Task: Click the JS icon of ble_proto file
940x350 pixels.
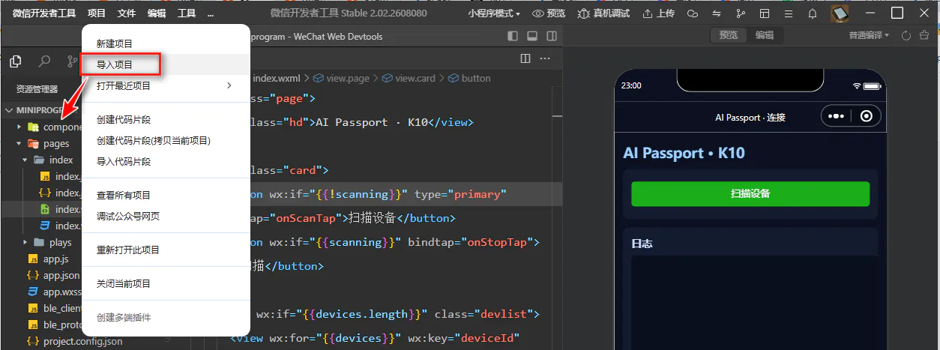Action: [x=33, y=325]
